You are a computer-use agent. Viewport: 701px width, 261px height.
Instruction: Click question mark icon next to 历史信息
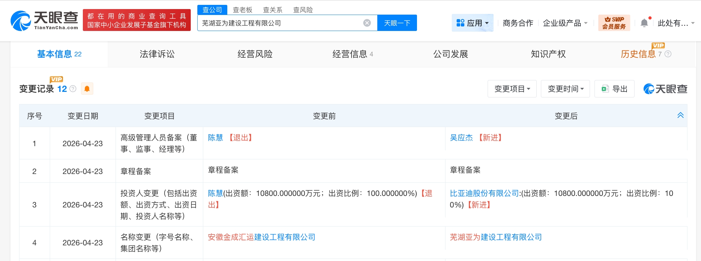(x=668, y=54)
